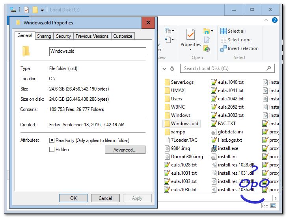The height and width of the screenshot is (218, 287).
Task: Select the globdata.ini settings file icon
Action: click(214, 132)
